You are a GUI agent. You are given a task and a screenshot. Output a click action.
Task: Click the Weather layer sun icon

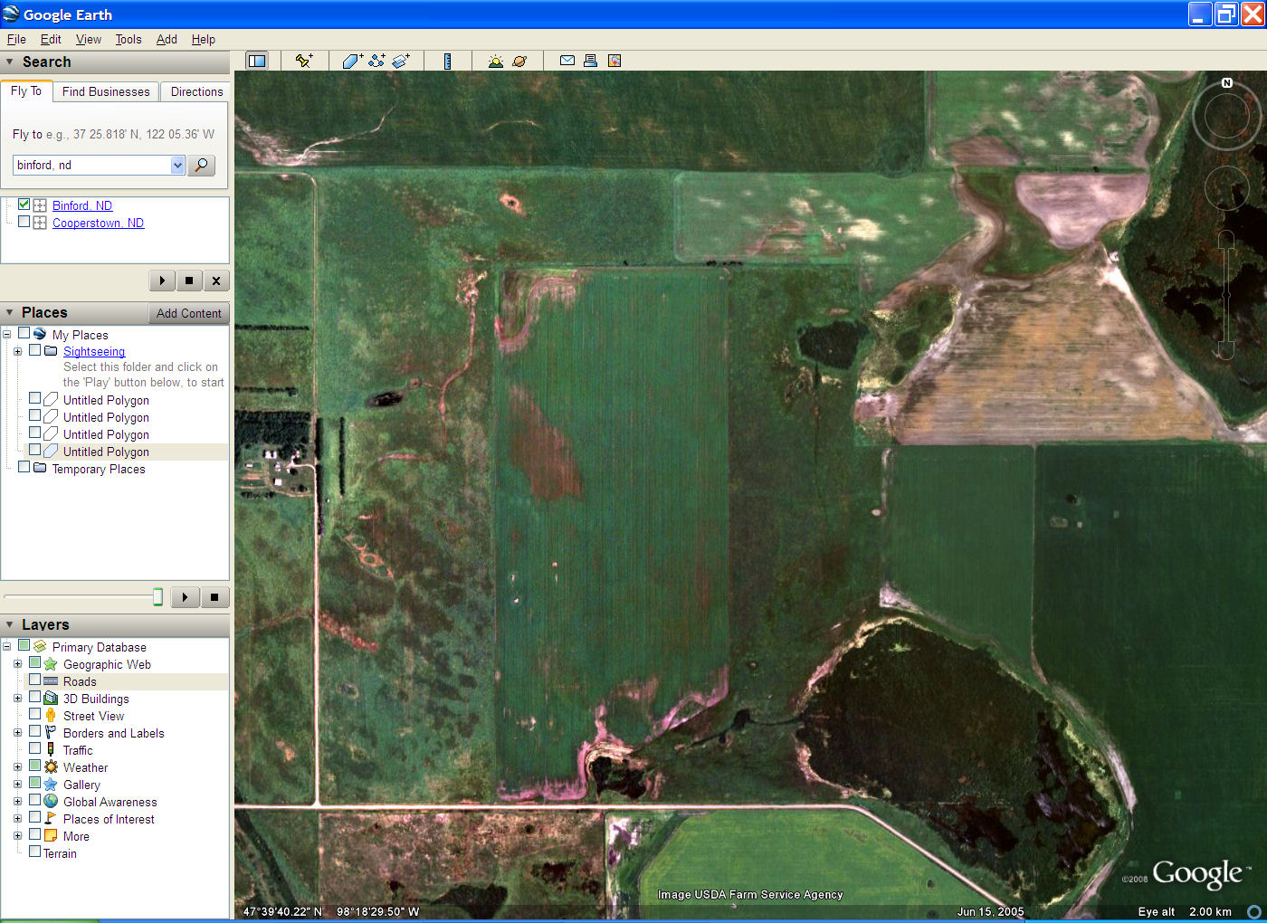(x=51, y=767)
